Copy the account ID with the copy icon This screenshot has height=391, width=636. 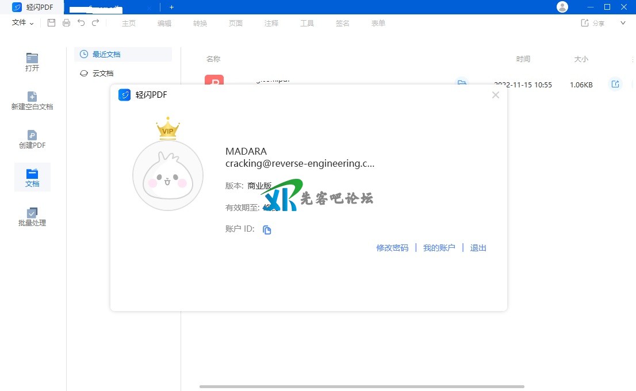coord(267,230)
